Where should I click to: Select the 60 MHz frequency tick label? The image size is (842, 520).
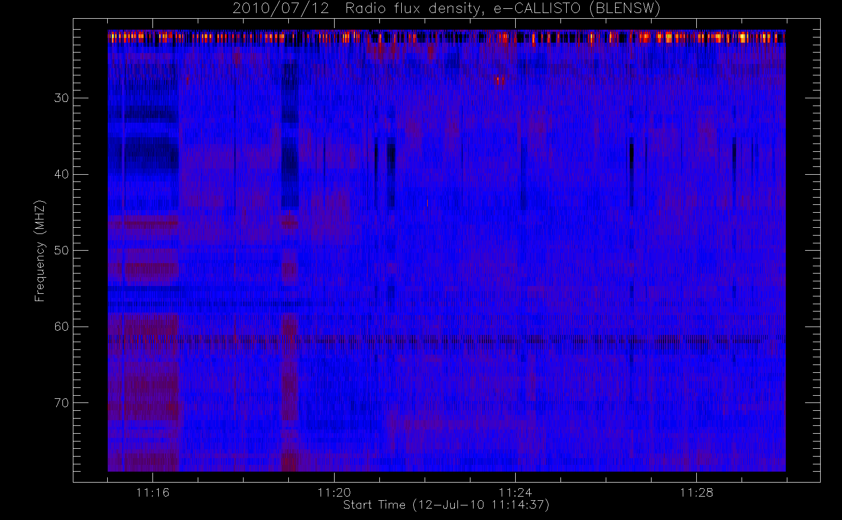[x=61, y=327]
